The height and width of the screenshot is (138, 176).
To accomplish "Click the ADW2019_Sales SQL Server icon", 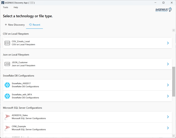I will [x=7, y=117].
